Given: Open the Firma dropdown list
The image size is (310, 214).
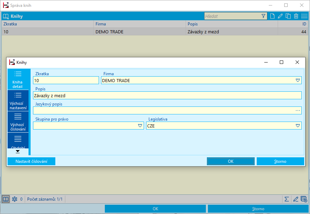Looking at the screenshot, I should pyautogui.click(x=298, y=80).
